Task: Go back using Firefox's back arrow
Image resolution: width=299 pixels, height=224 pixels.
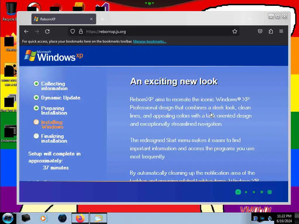Action: click(x=26, y=32)
